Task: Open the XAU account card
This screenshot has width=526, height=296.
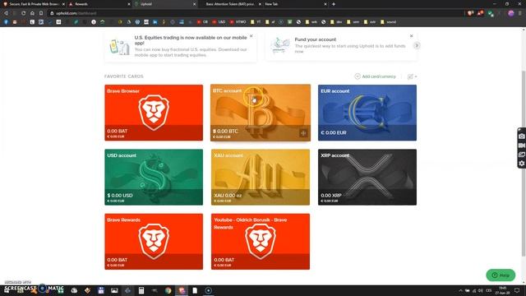Action: (x=261, y=177)
